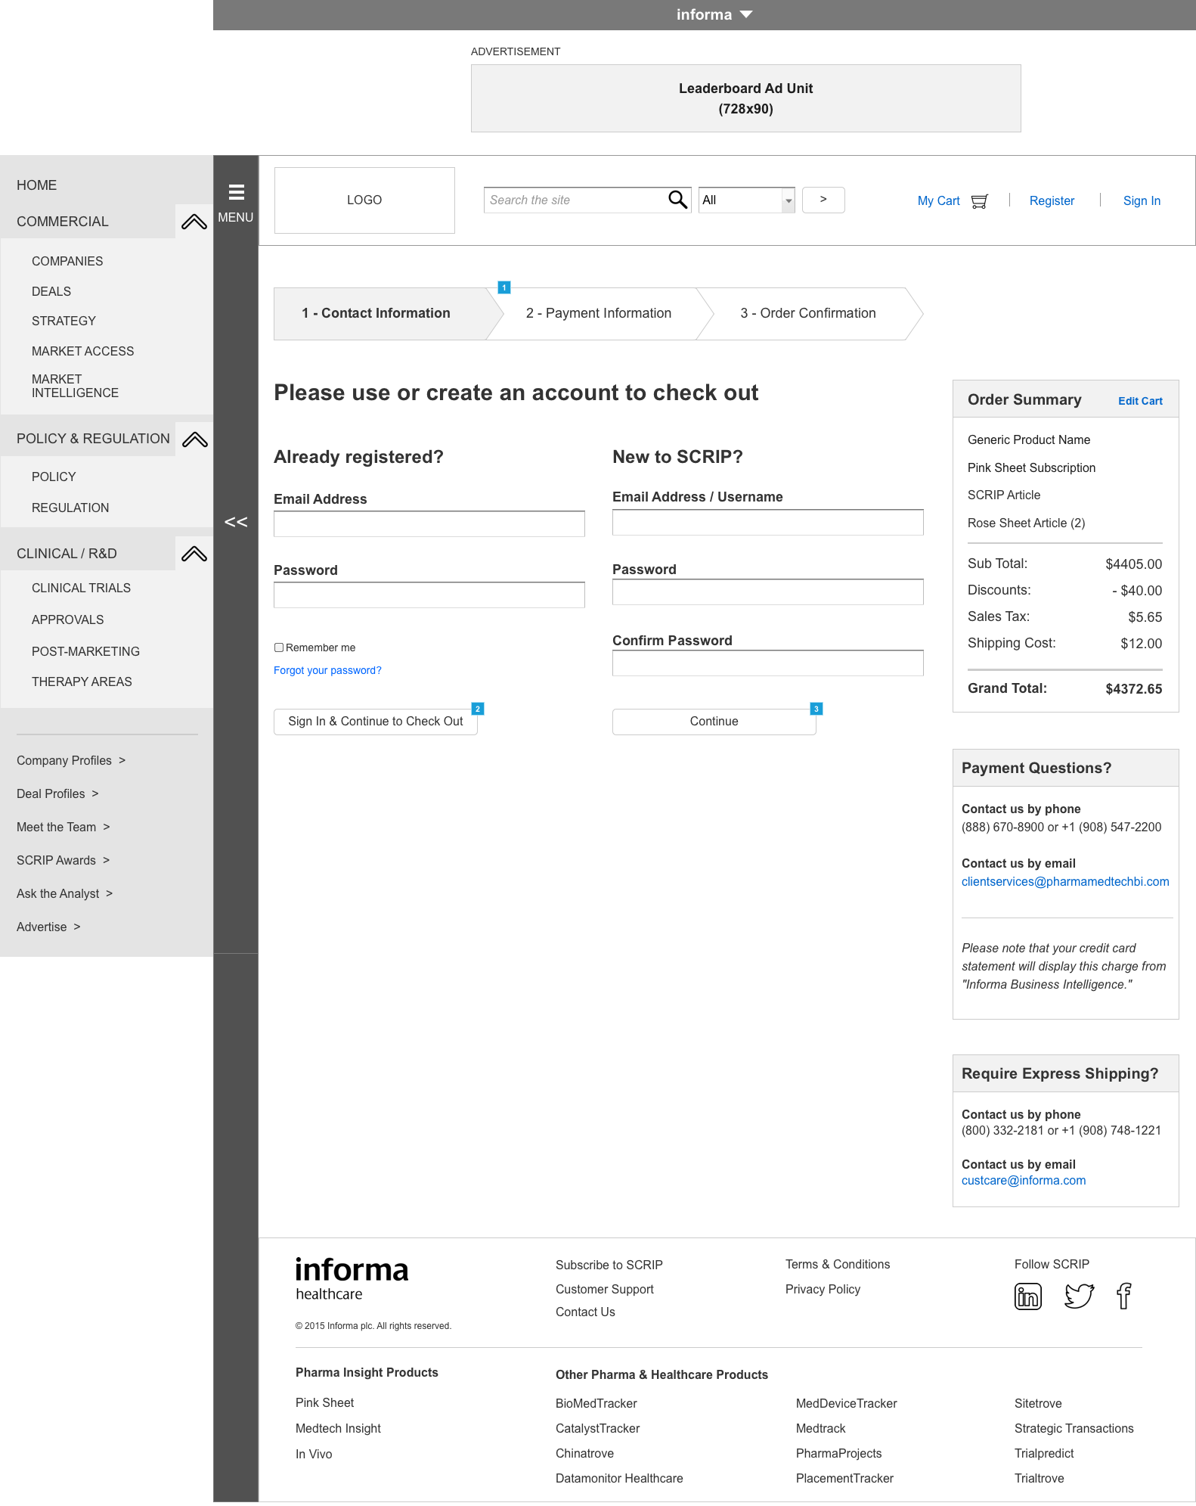Open POST-MARKETING menu item
Image resolution: width=1196 pixels, height=1506 pixels.
coord(86,651)
